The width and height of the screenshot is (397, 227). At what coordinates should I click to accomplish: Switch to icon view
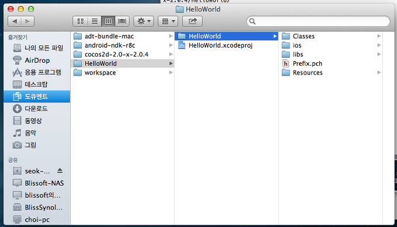[x=80, y=22]
